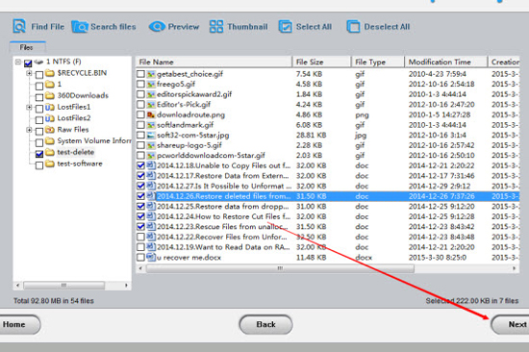Click the freego5.gif file icon
The height and width of the screenshot is (352, 529).
[151, 84]
